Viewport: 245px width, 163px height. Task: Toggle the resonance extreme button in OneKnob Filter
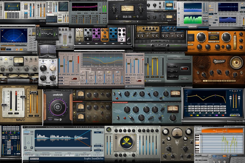click(x=50, y=120)
